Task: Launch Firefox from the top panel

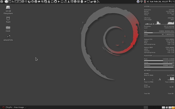Action: 29,2
